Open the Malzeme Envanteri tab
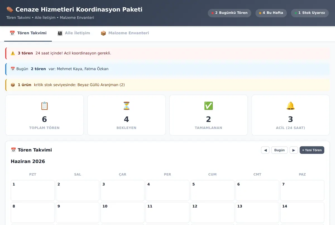The width and height of the screenshot is (335, 225). click(125, 33)
